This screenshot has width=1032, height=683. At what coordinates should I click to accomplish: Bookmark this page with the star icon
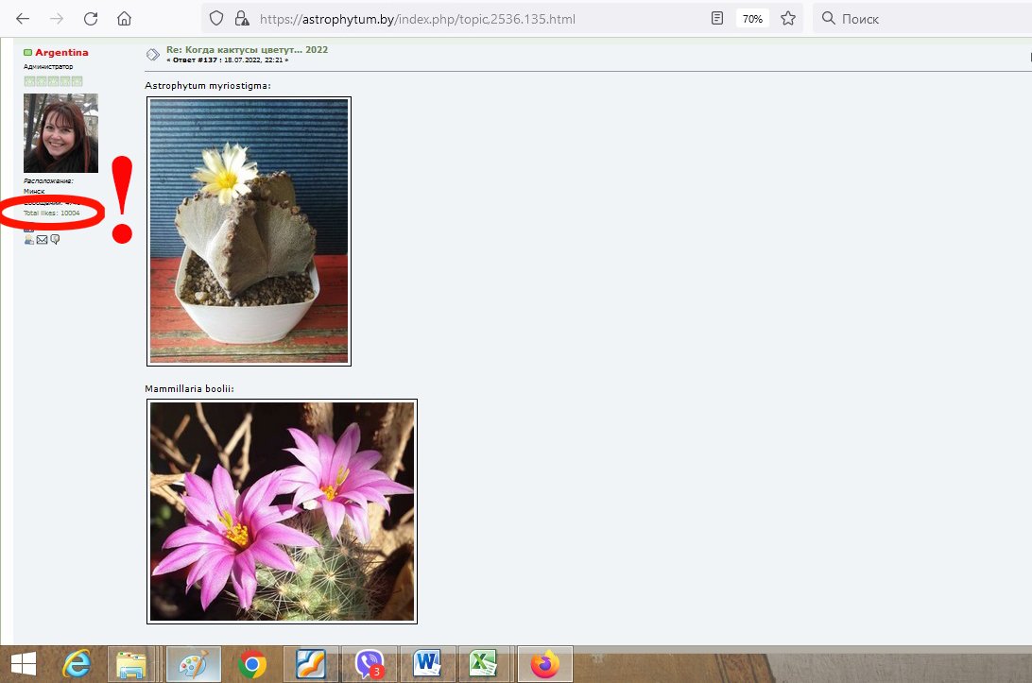click(788, 19)
